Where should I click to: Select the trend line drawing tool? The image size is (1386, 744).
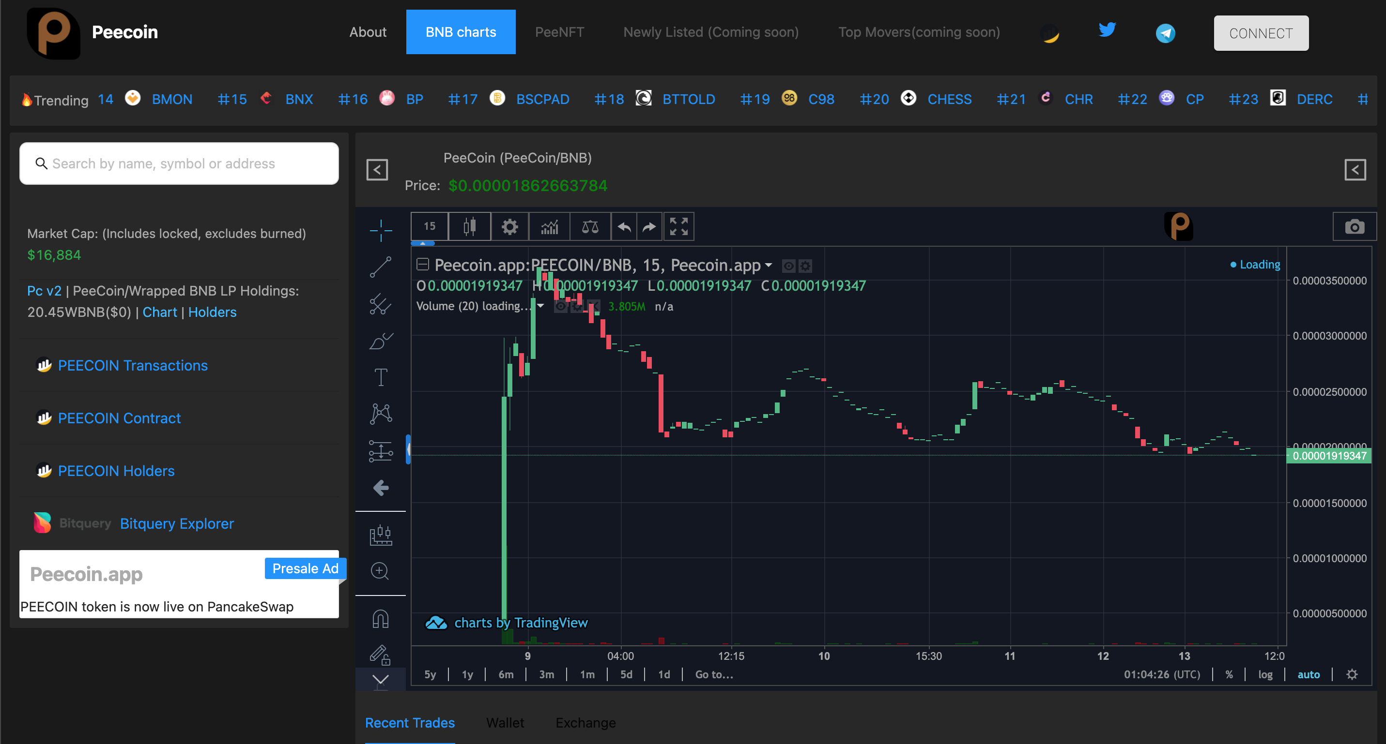click(x=380, y=267)
